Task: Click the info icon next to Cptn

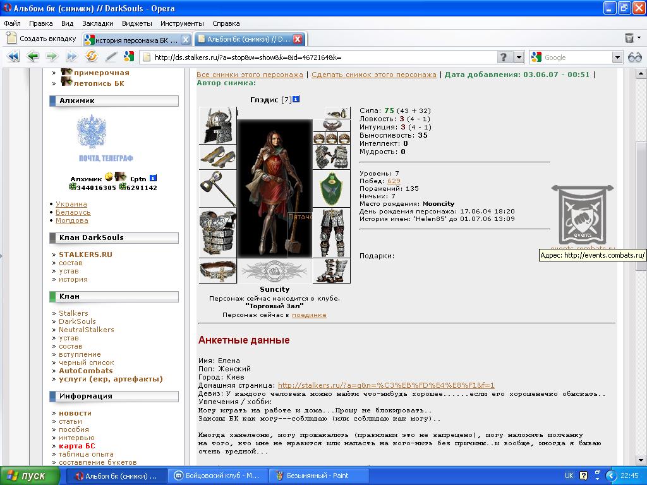Action: point(153,178)
